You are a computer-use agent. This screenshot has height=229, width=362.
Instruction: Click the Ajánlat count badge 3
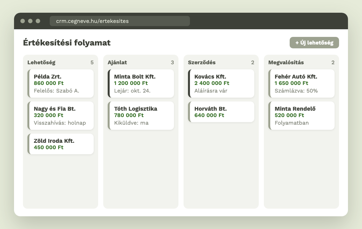coord(172,62)
